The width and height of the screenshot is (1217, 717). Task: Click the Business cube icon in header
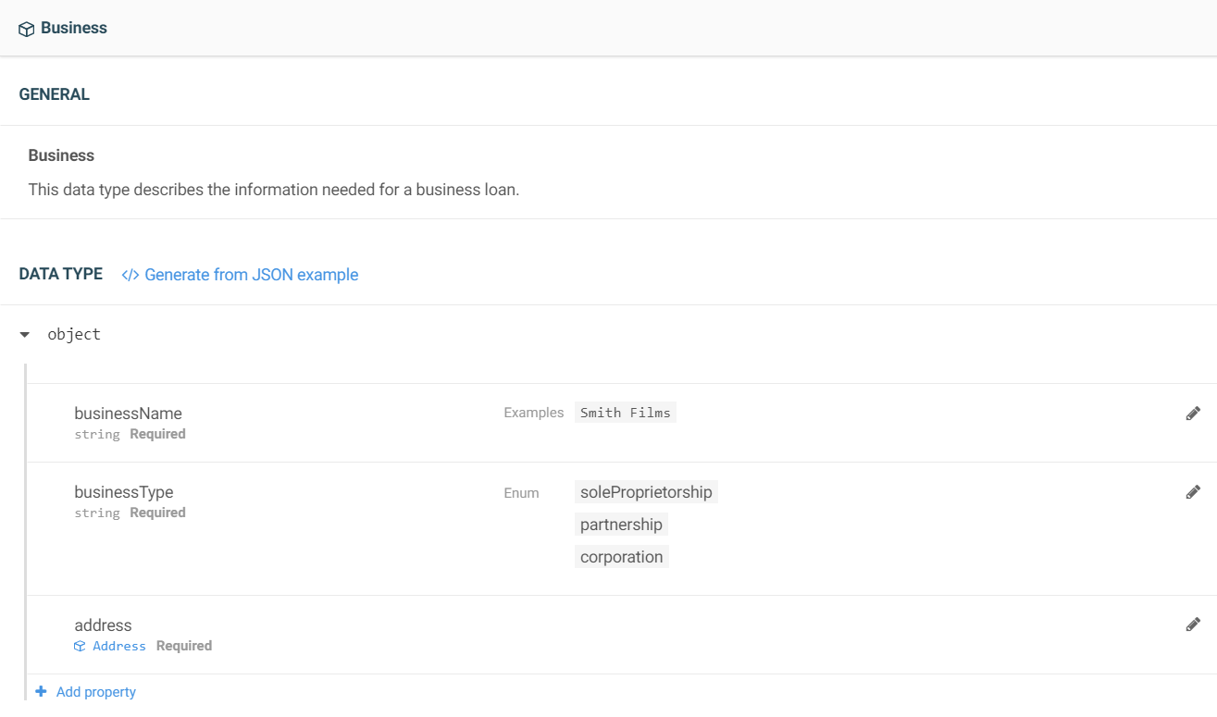point(26,29)
